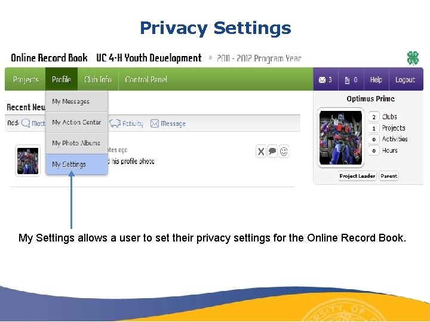Click the Online Record Book title
The height and width of the screenshot is (322, 430).
click(x=49, y=58)
